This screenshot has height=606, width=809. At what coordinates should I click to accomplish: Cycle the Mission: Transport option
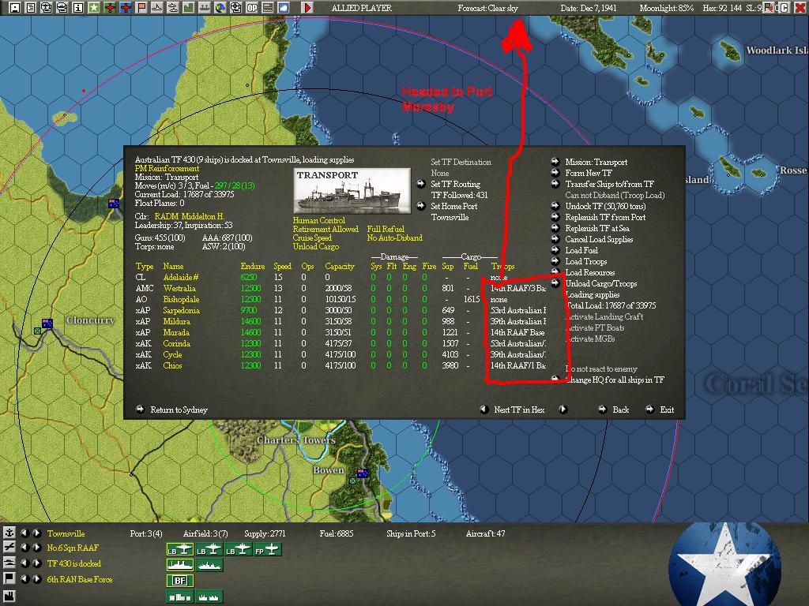pos(596,162)
